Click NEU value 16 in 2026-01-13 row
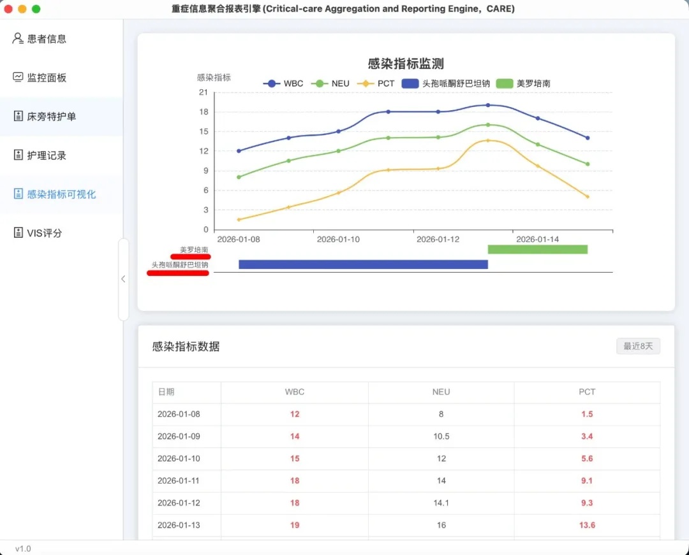The image size is (689, 555). tap(441, 525)
